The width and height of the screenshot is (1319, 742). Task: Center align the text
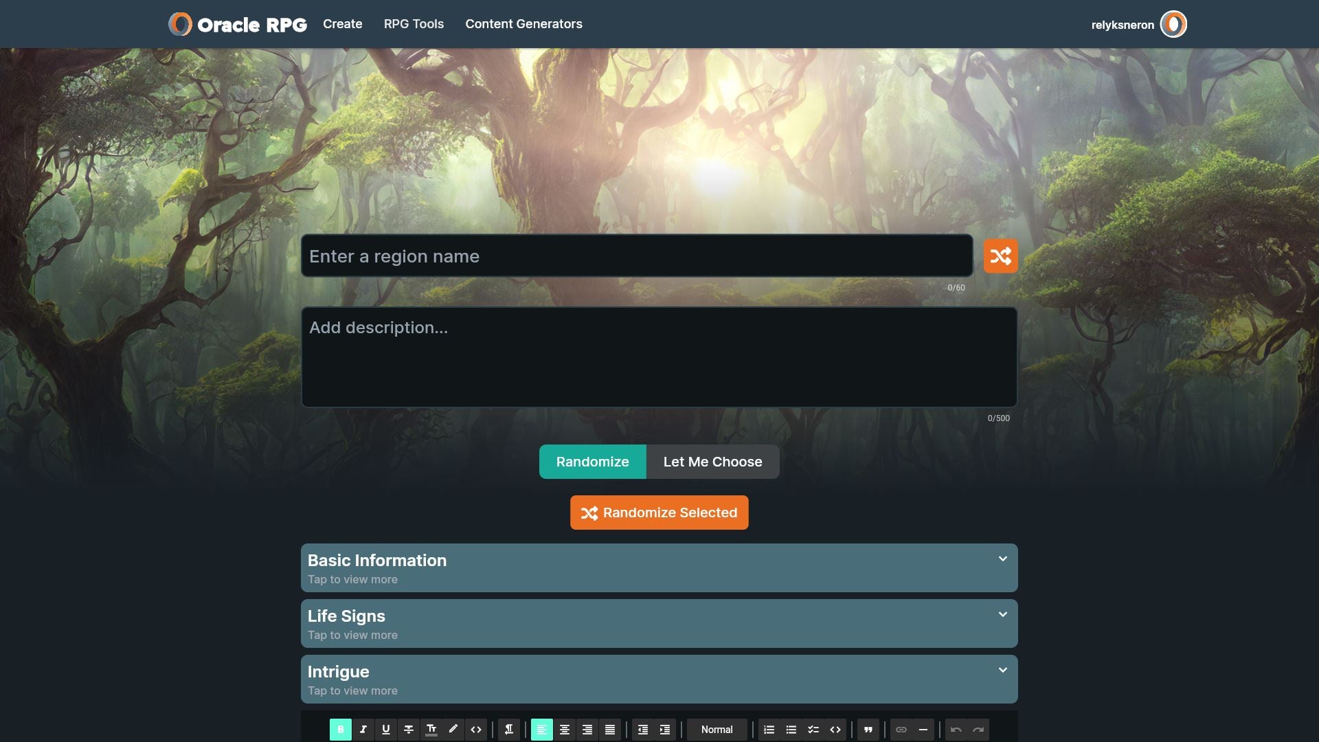(565, 730)
